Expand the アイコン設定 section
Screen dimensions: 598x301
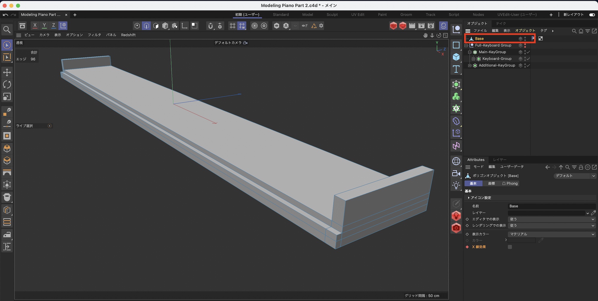click(x=469, y=198)
